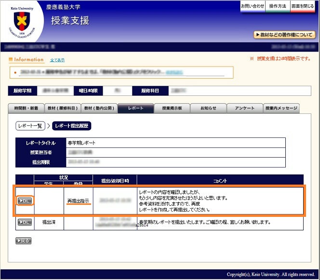Switch to the 授業掲示板 tab
The width and height of the screenshot is (320, 280).
[x=172, y=108]
